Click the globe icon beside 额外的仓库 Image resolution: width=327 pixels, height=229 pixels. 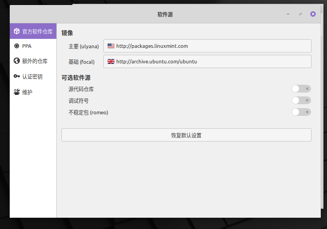click(x=16, y=61)
